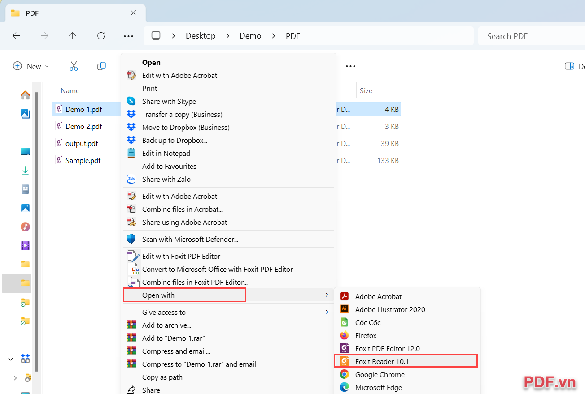Click the PC monitor icon in the address bar
Screen dimensions: 585x394
[x=156, y=36]
